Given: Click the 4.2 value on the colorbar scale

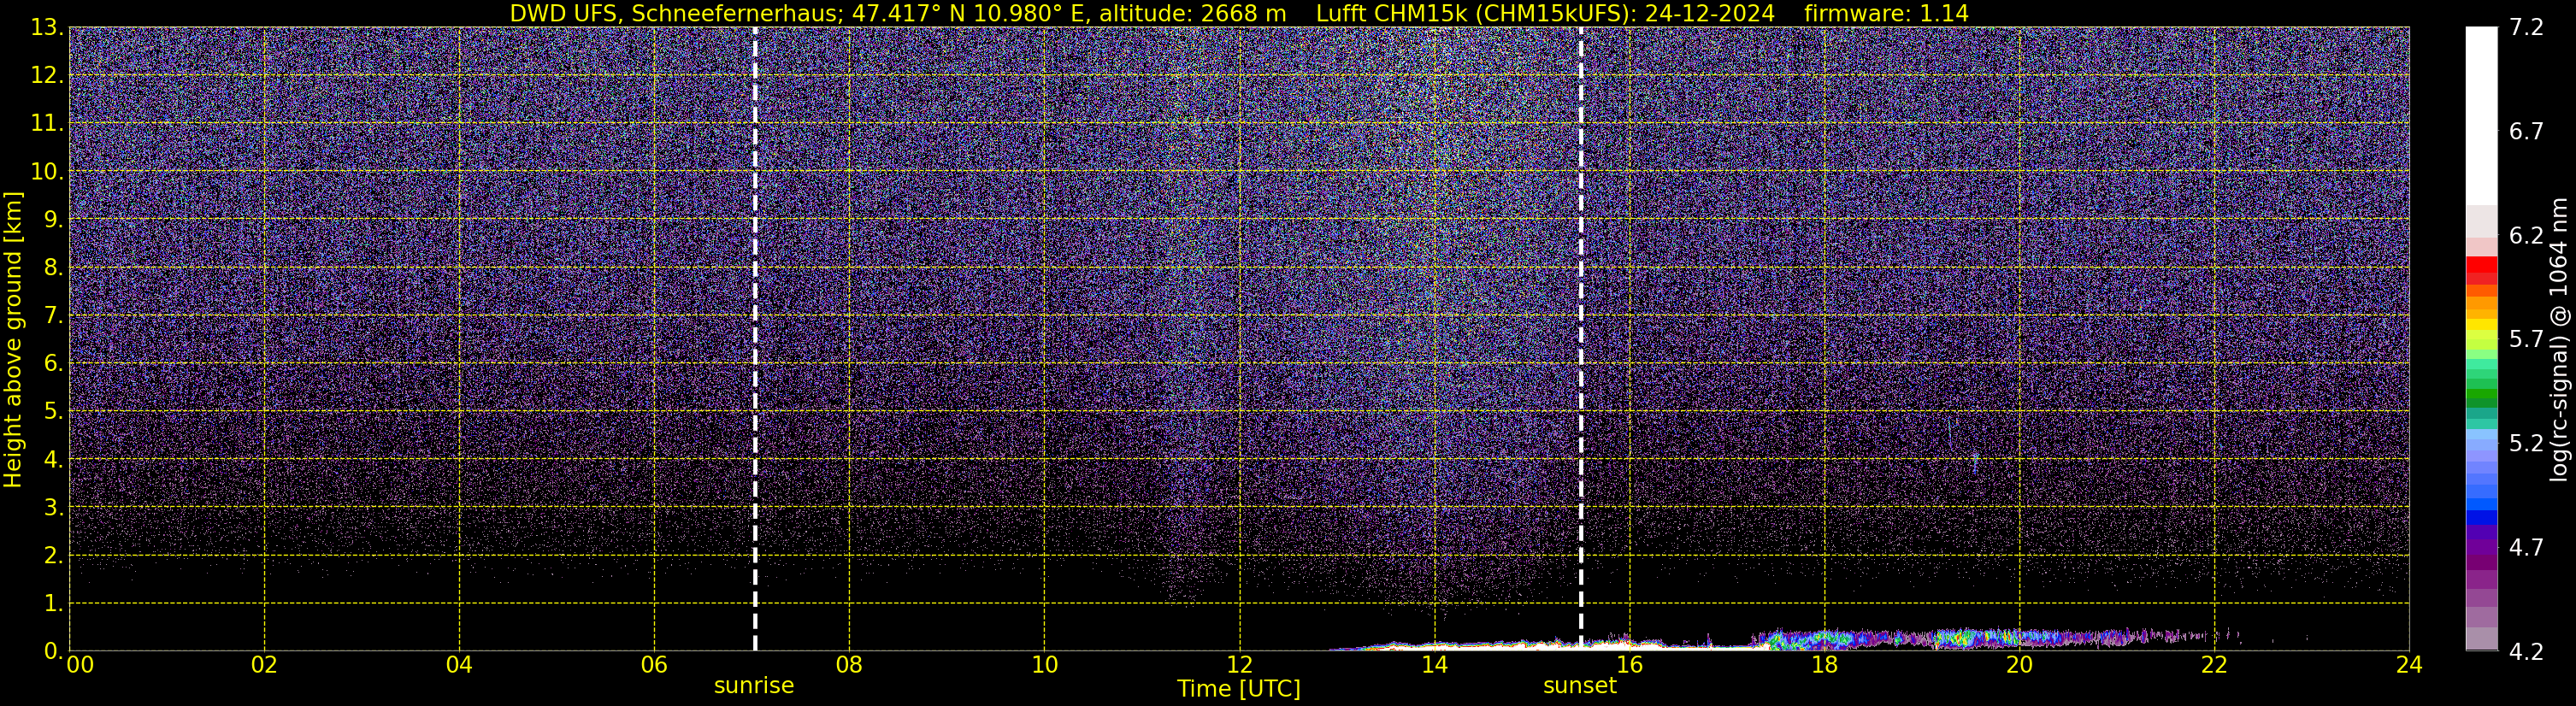Looking at the screenshot, I should [2526, 651].
